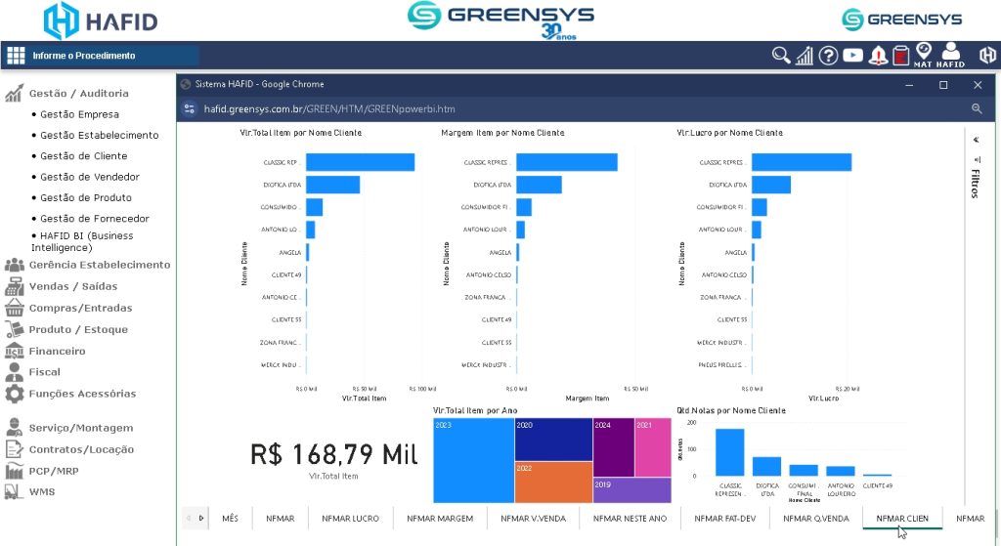This screenshot has width=1001, height=546.
Task: Open the YouTube video tutorials icon
Action: [x=852, y=56]
